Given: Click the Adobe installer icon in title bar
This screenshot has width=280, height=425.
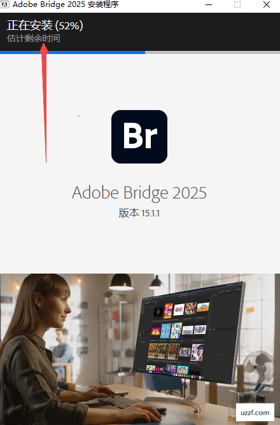Looking at the screenshot, I should pos(4,4).
